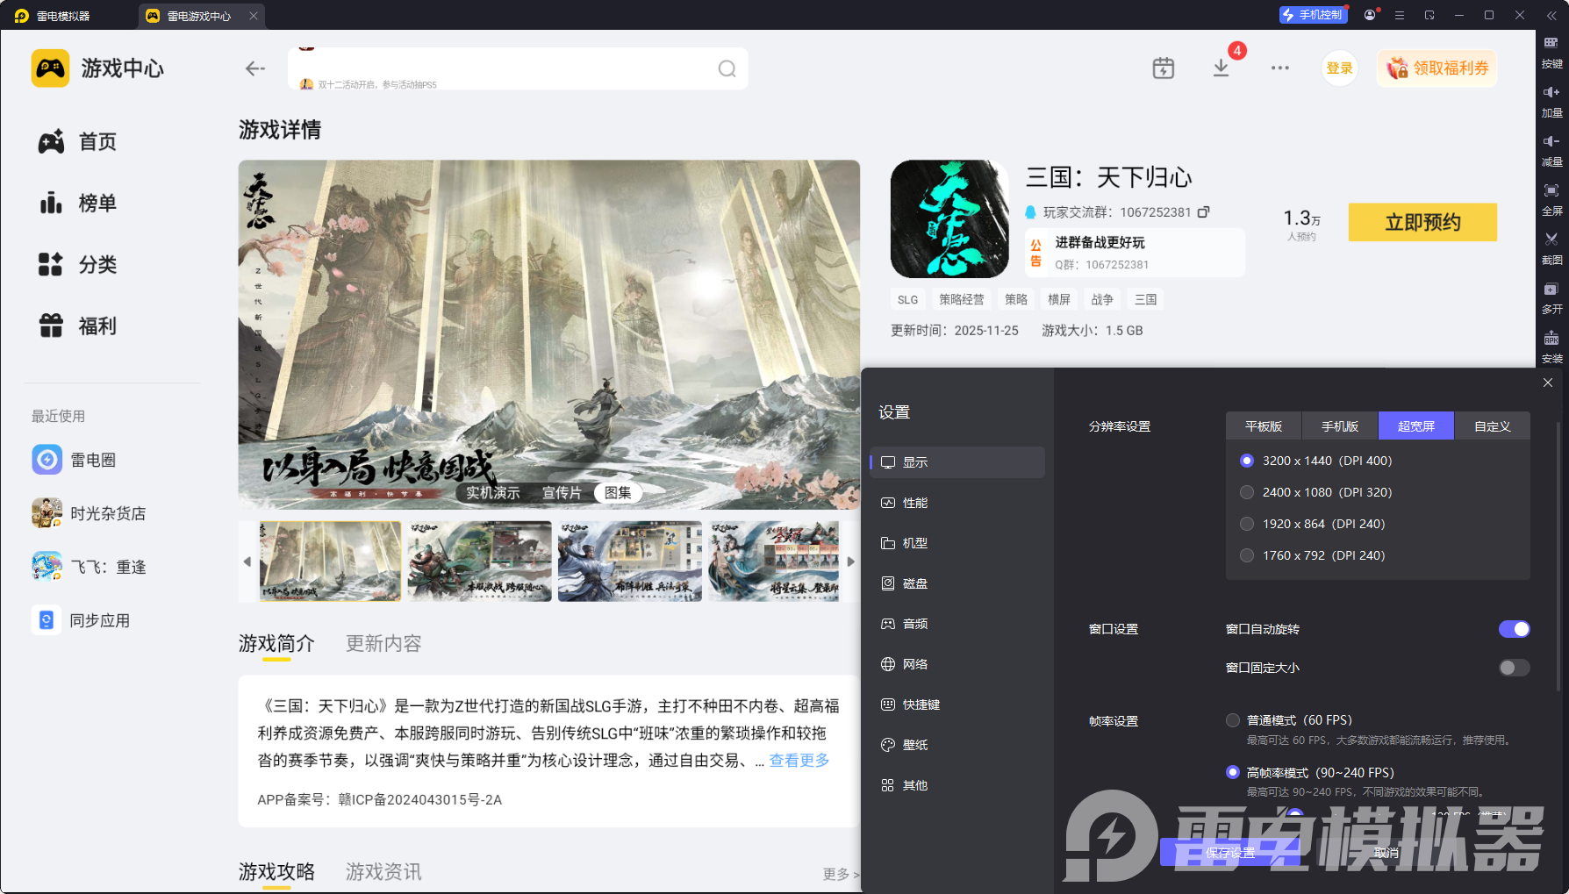Toggle the 窗口自动旋转 switch off

point(1515,629)
